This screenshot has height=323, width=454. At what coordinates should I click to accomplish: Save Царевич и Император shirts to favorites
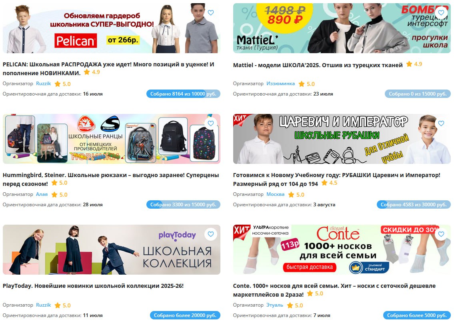[x=441, y=123]
